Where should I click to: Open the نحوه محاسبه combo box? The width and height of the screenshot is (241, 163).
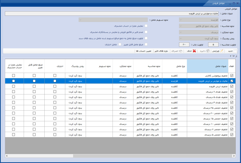click(x=199, y=26)
